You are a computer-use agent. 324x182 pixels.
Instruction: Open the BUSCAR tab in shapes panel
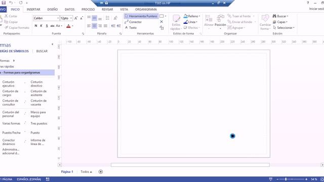coord(42,51)
